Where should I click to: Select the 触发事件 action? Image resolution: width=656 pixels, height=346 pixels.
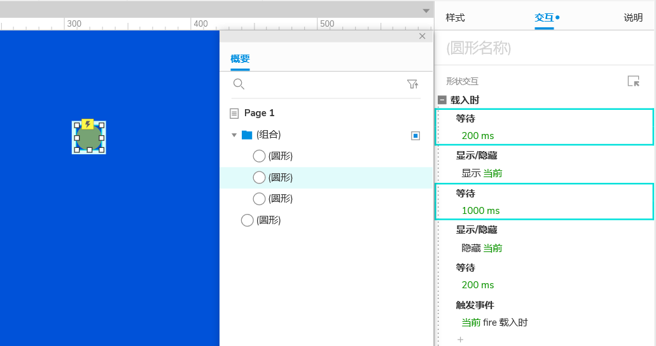(475, 305)
